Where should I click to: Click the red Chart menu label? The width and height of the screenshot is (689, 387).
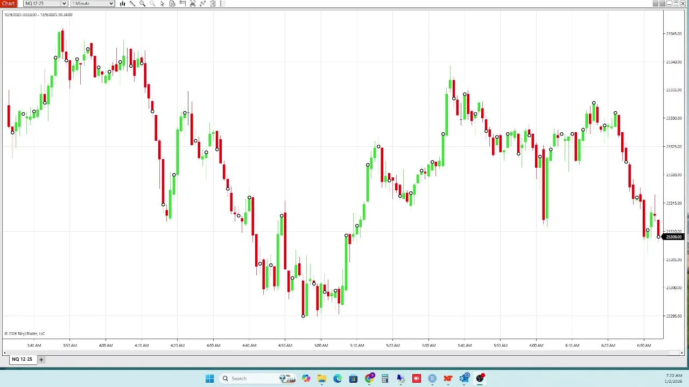tap(9, 4)
